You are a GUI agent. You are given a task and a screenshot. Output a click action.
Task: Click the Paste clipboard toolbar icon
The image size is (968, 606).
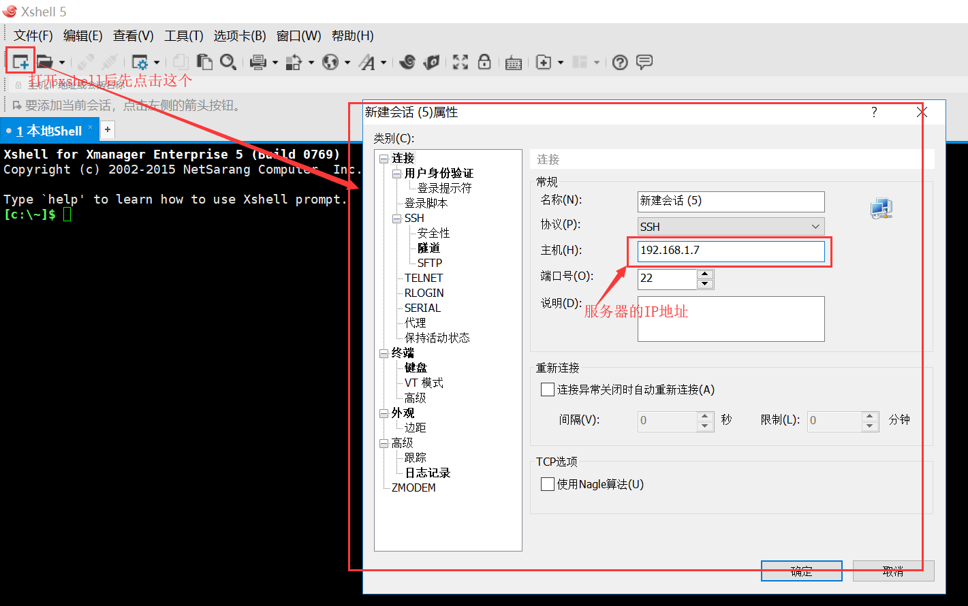[x=204, y=62]
